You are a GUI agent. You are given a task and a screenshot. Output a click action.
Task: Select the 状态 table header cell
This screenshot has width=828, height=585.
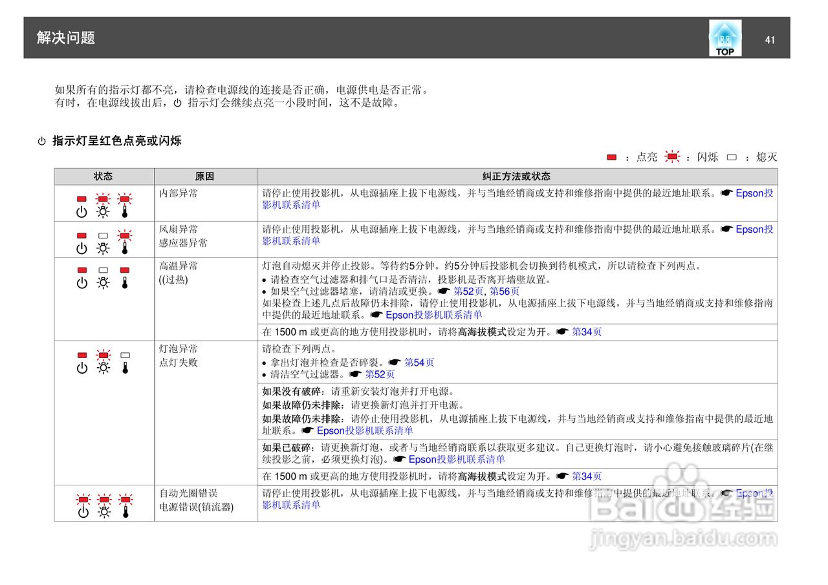pyautogui.click(x=103, y=176)
